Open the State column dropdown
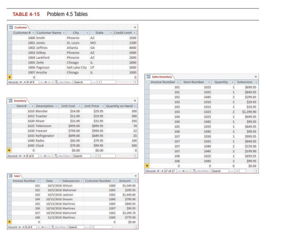 111,33
